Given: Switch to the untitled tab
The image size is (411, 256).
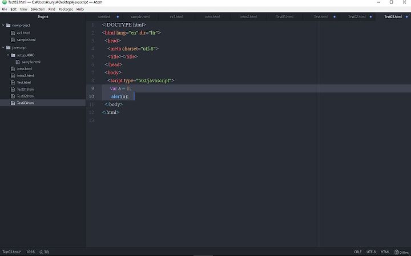Looking at the screenshot, I should tap(104, 17).
